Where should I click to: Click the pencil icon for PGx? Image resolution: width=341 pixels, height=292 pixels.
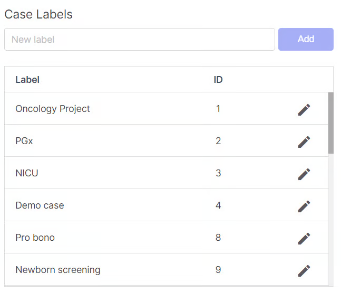pos(304,142)
